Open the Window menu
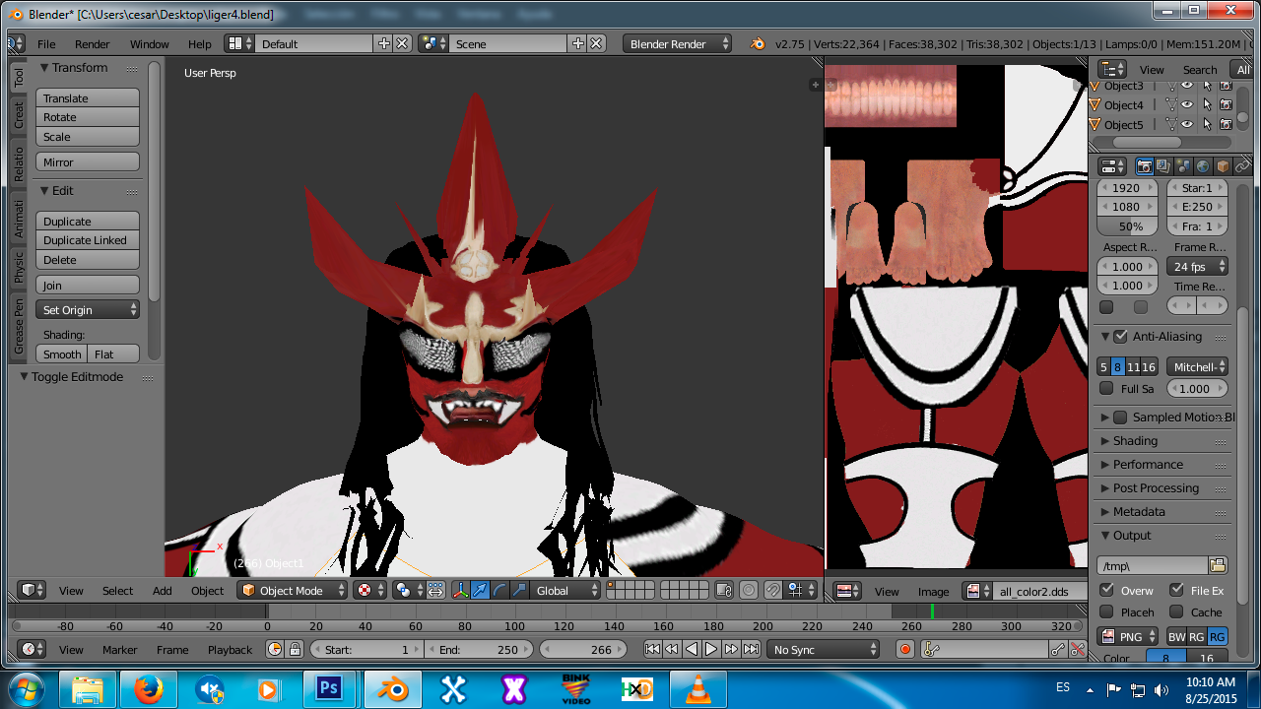The width and height of the screenshot is (1261, 709). 150,44
